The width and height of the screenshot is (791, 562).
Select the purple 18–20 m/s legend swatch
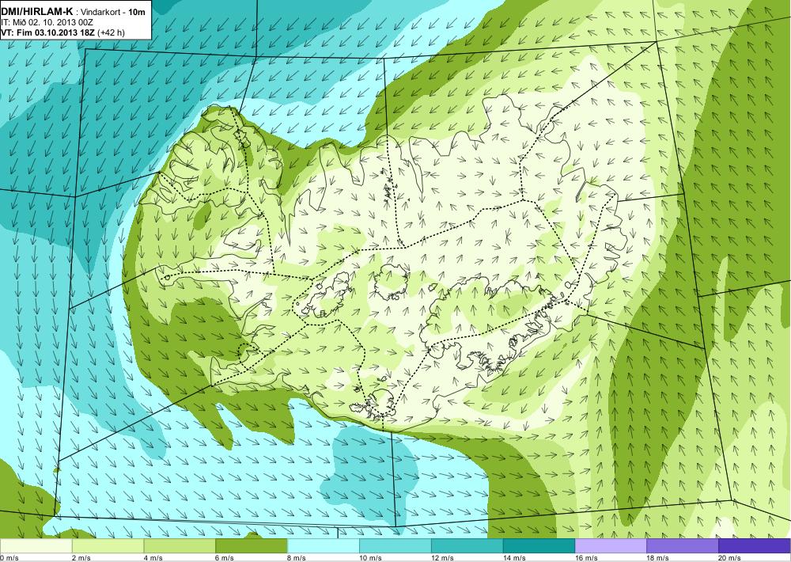click(683, 546)
